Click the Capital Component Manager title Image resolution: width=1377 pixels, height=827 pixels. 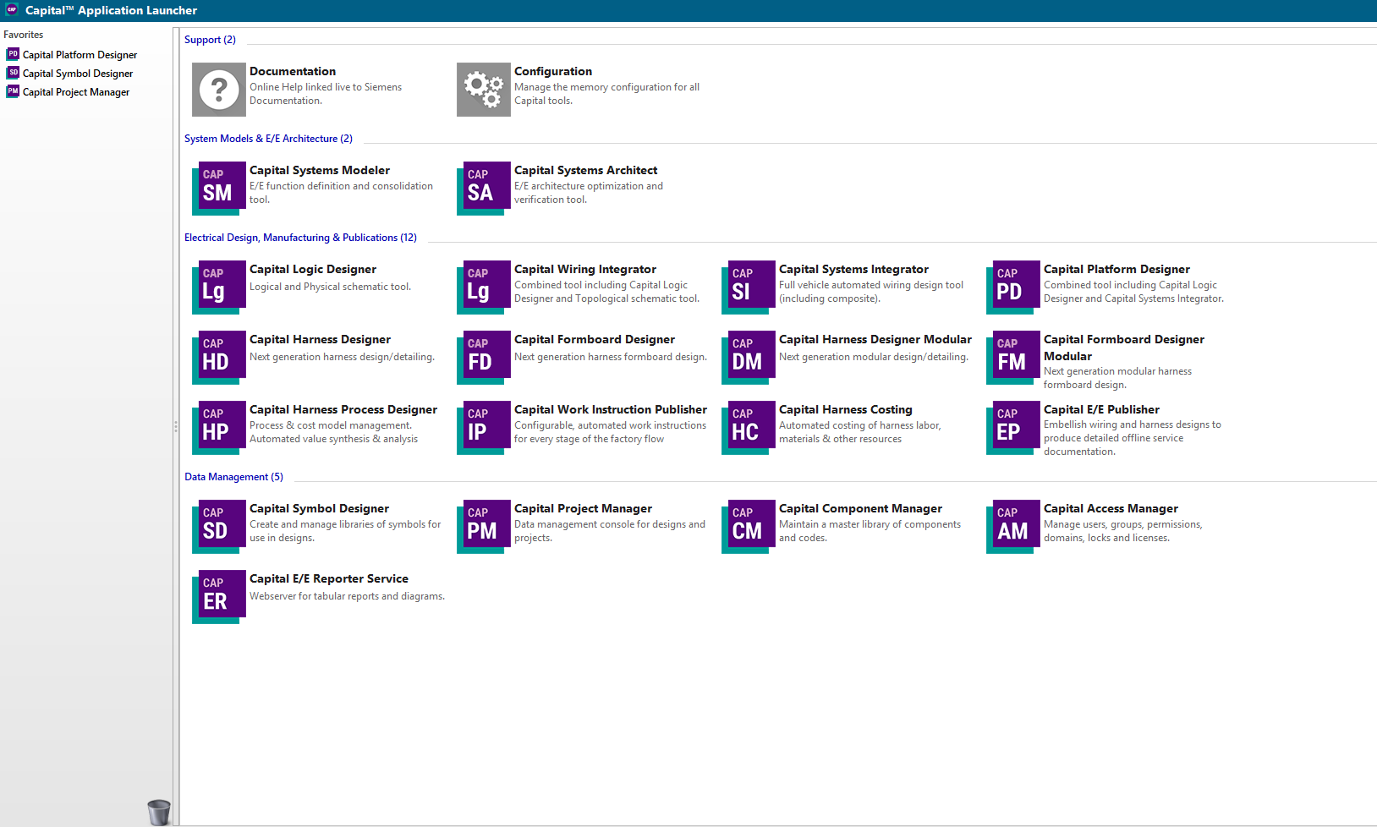(x=860, y=508)
